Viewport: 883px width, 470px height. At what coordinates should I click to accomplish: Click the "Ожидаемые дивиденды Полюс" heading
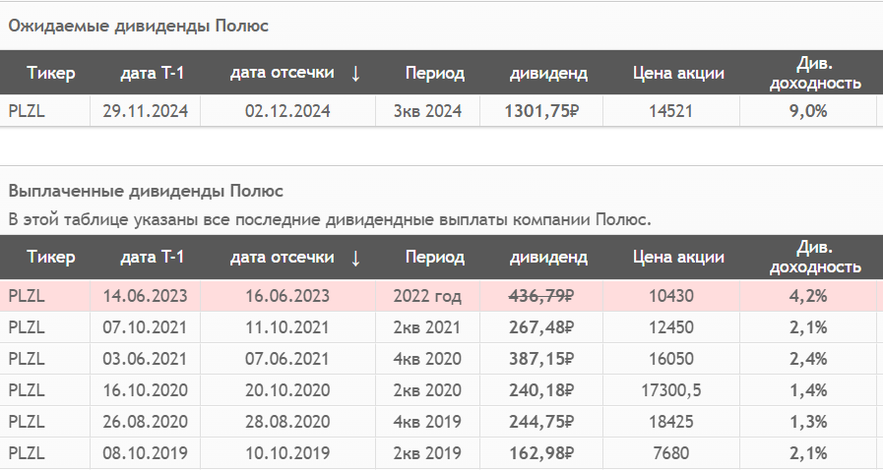point(139,26)
